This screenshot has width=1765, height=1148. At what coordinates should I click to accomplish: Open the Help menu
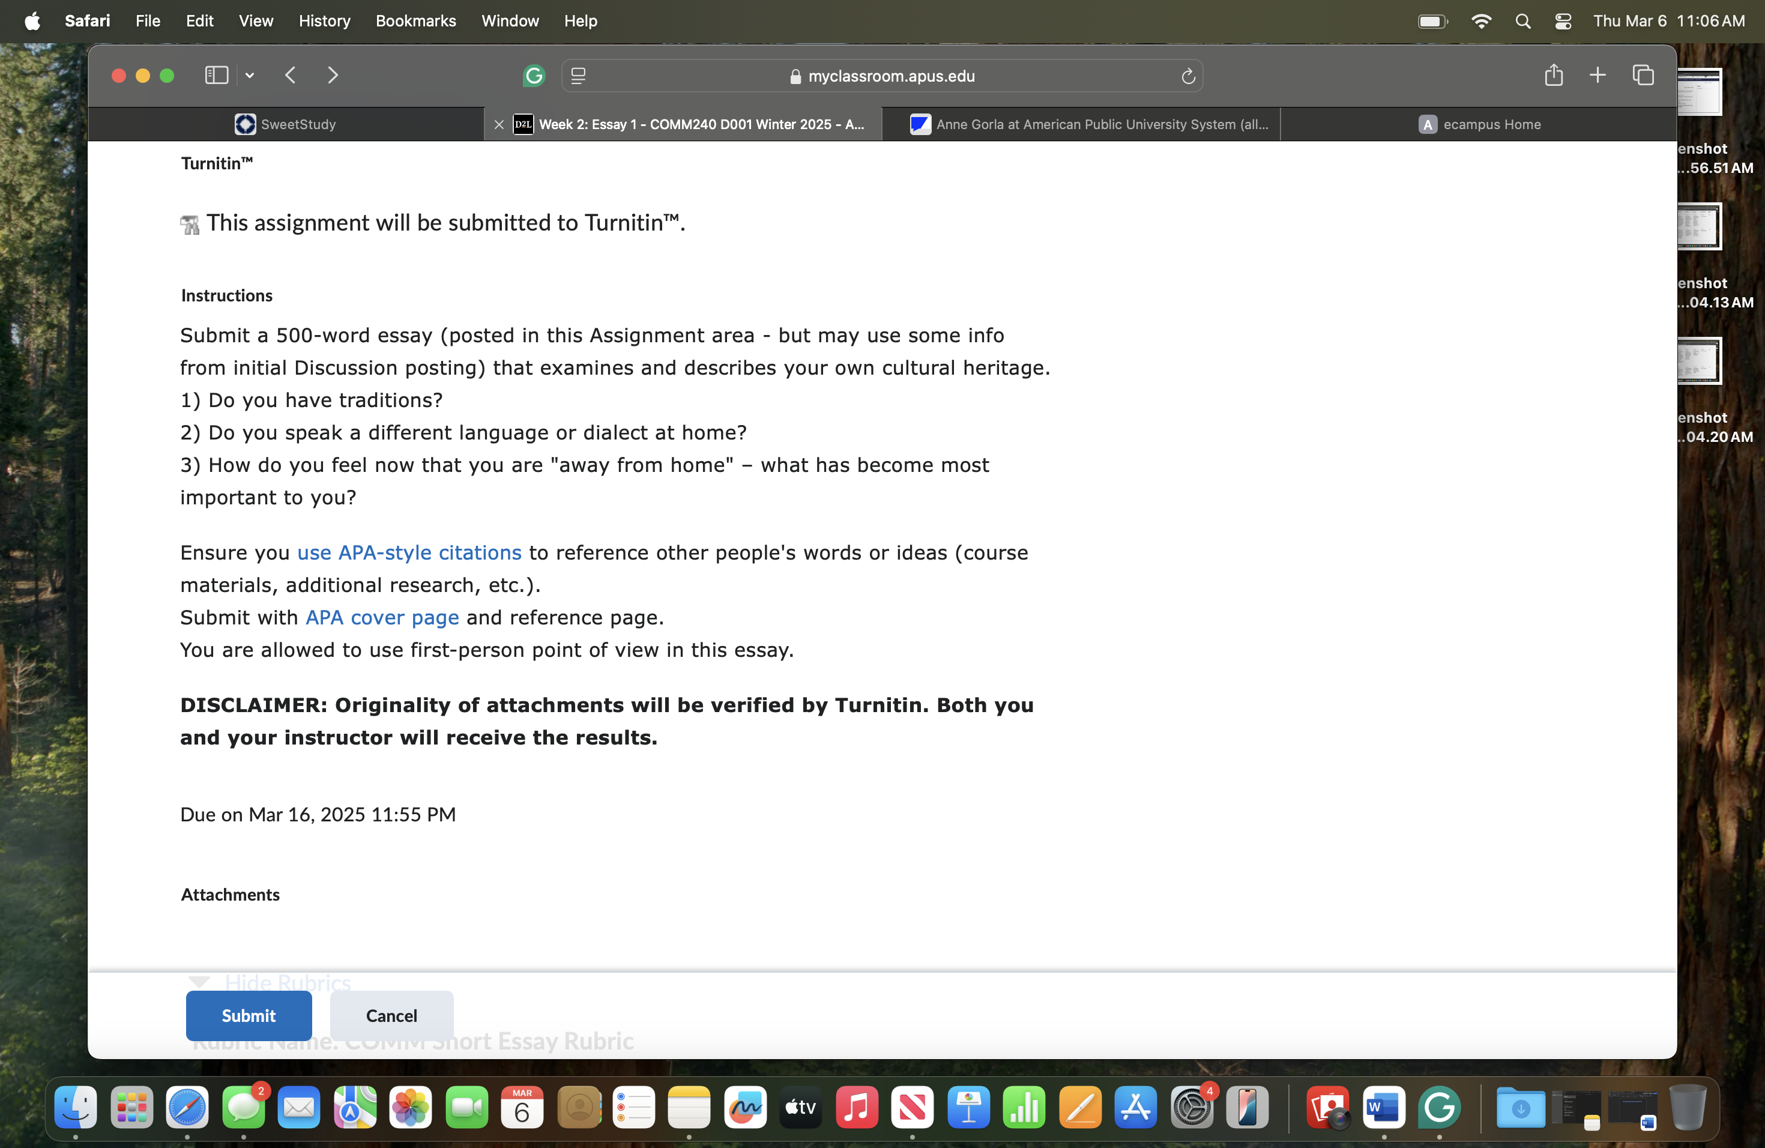(x=581, y=21)
